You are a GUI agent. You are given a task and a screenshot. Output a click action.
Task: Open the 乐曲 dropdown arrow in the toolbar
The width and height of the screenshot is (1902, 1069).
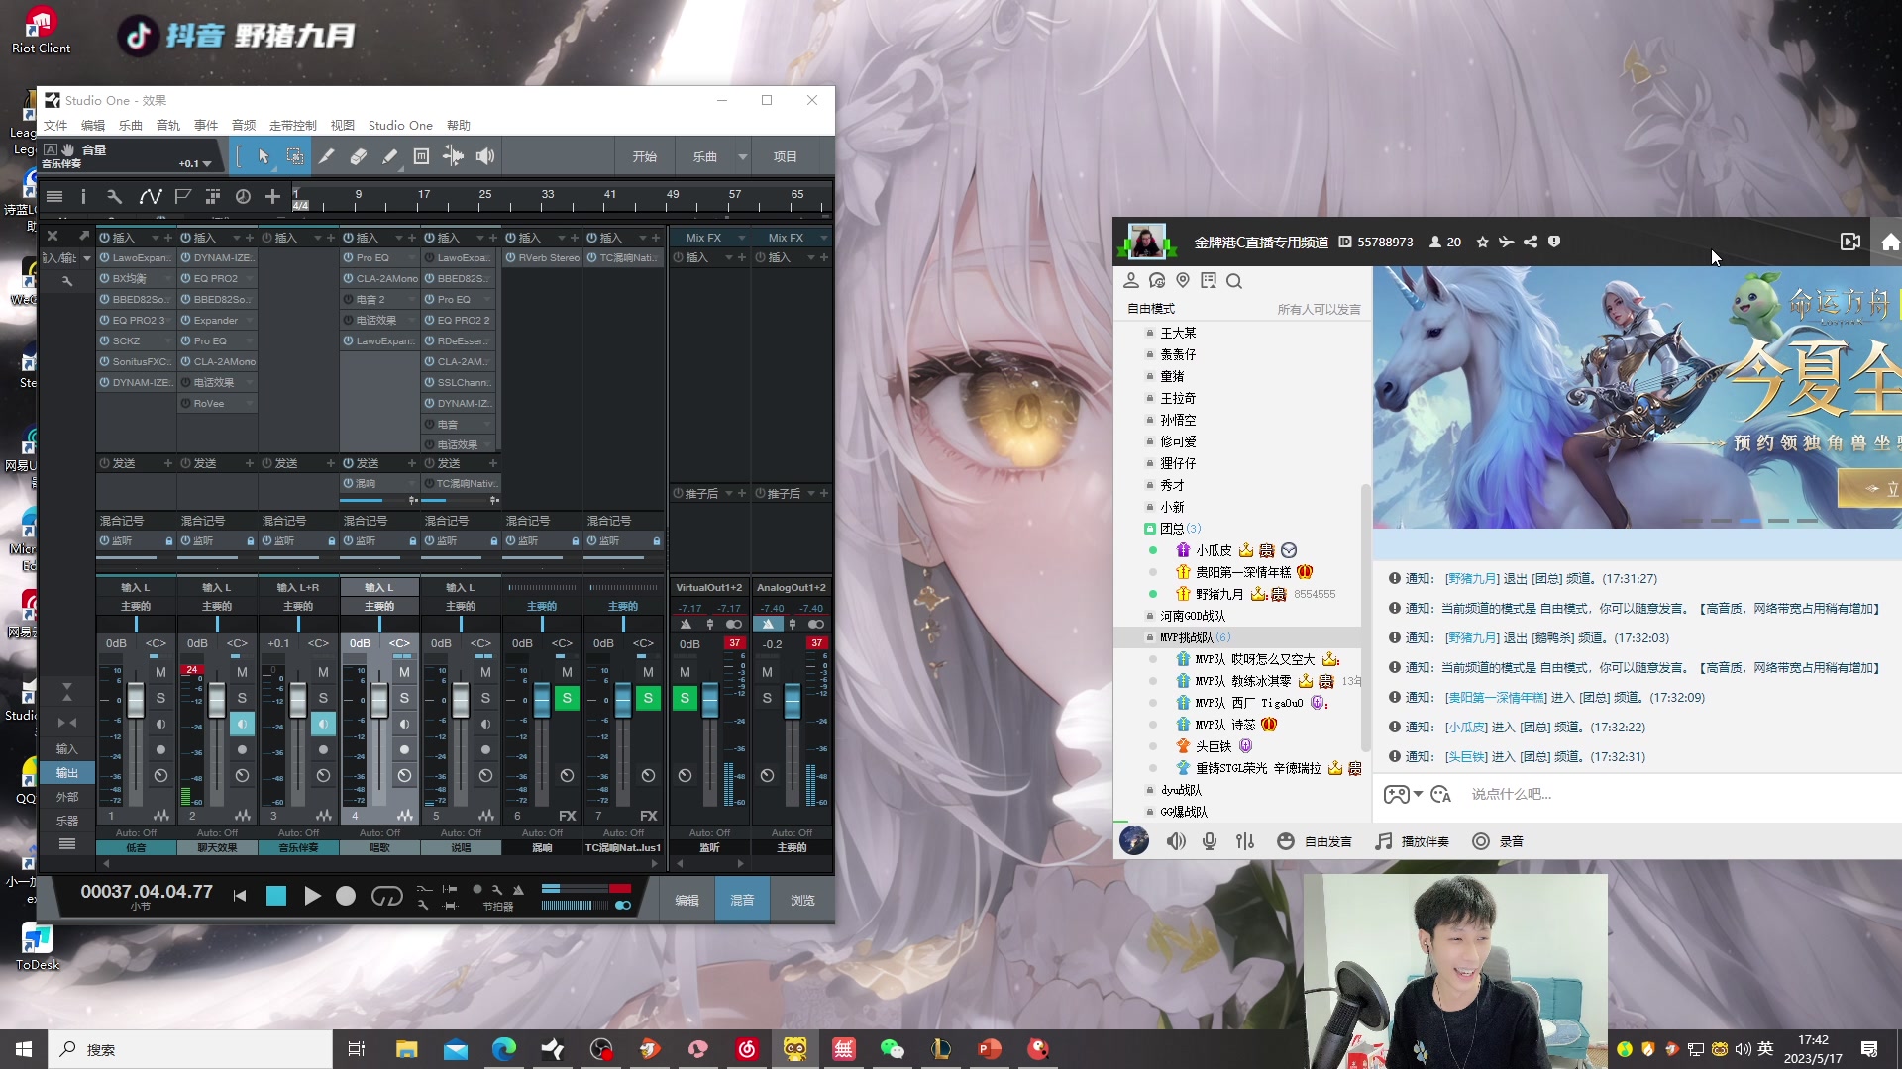pos(743,155)
